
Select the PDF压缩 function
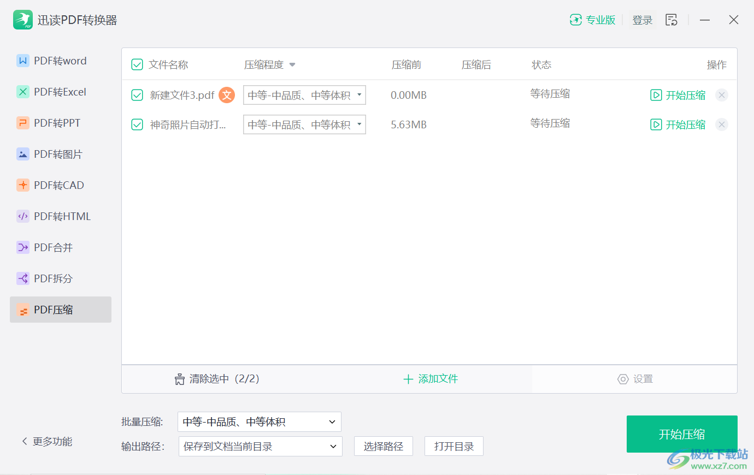point(61,310)
